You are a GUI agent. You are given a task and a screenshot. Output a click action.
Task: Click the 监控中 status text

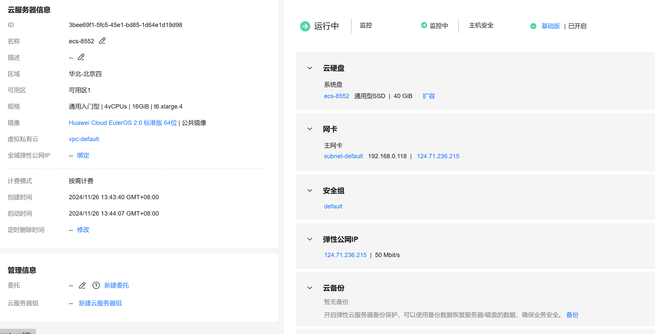(439, 26)
